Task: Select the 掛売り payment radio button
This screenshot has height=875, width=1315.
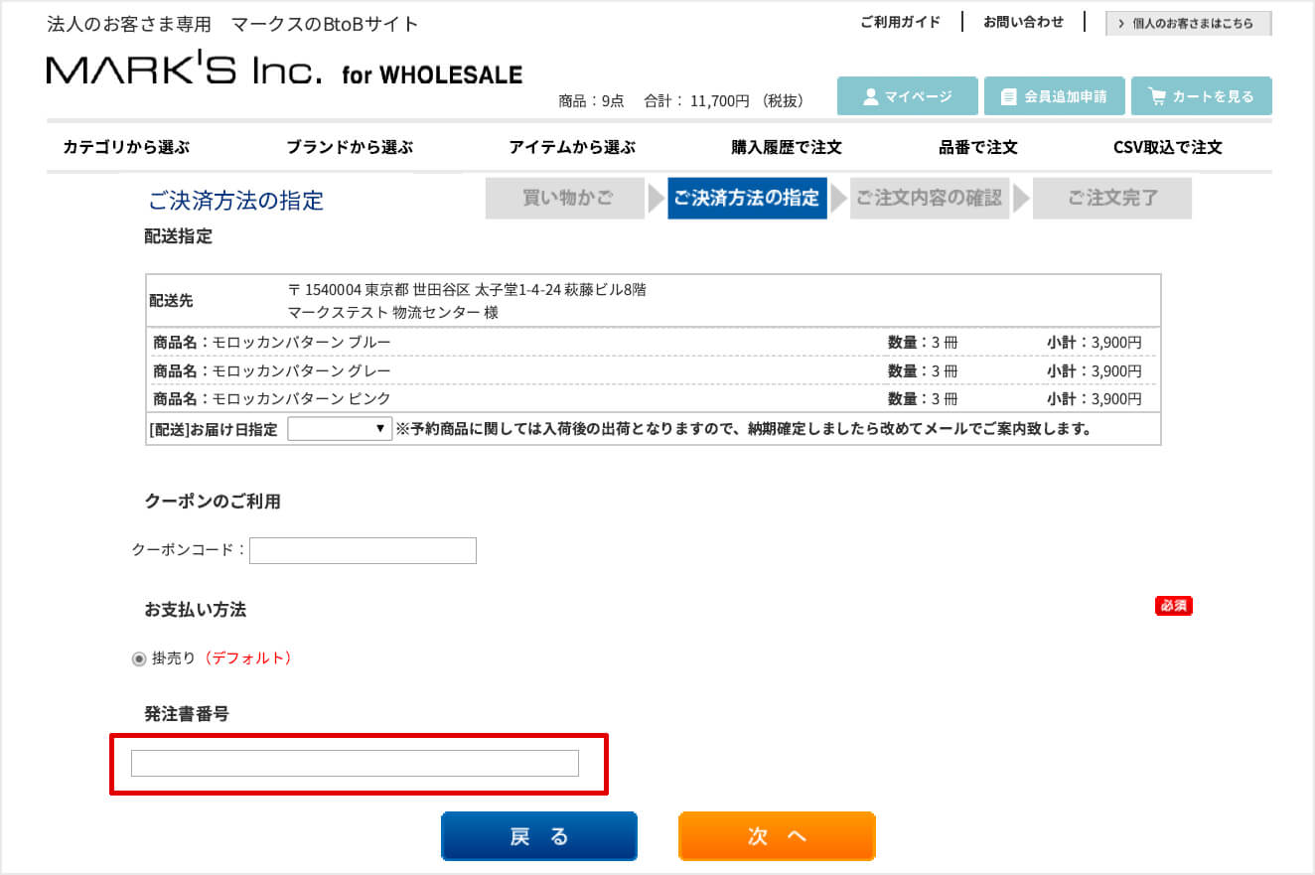Action: [139, 659]
